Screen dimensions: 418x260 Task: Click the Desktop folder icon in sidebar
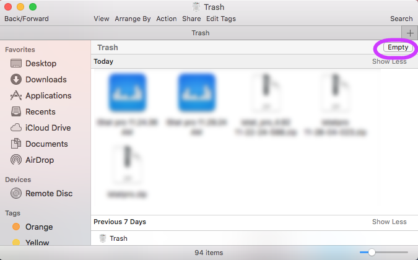[x=16, y=63]
